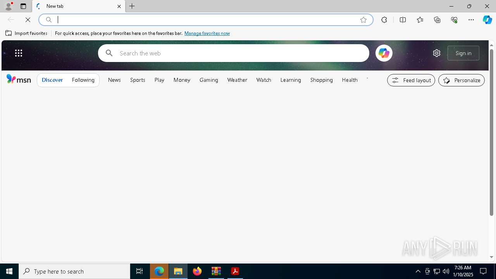Add this page to favorites star
Viewport: 496px width, 279px height.
point(363,20)
